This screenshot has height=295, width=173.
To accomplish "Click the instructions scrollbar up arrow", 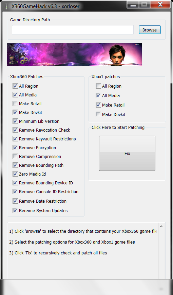I will pos(161,226).
